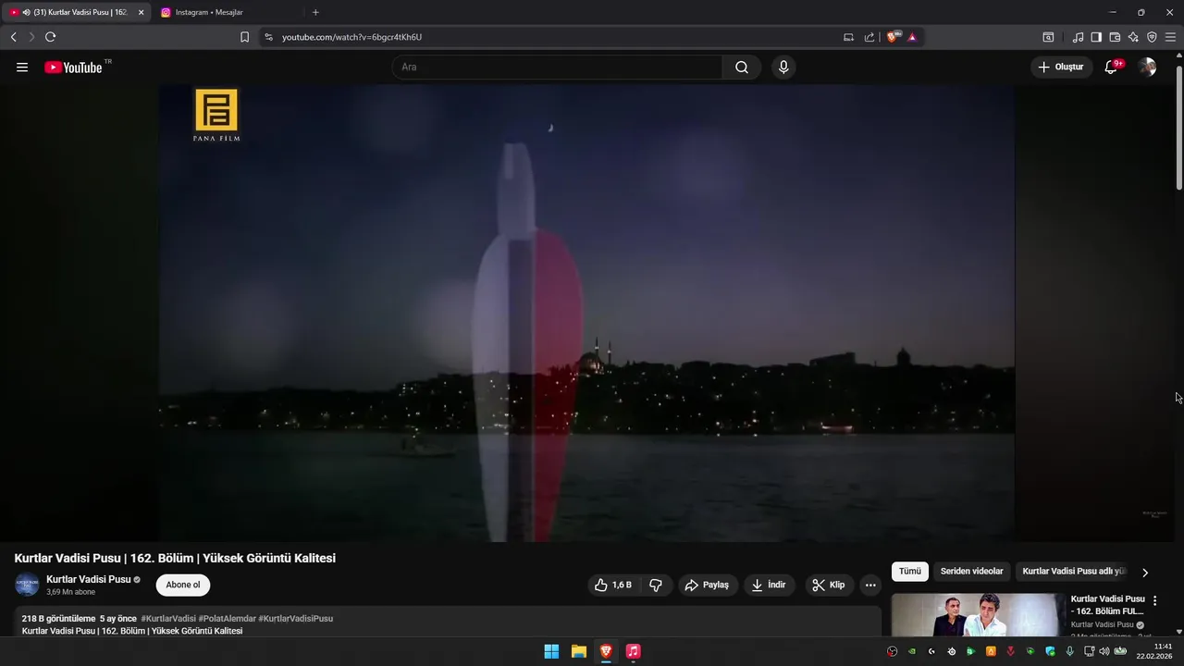
Task: Reload the page with the refresh icon
Action: pos(50,37)
